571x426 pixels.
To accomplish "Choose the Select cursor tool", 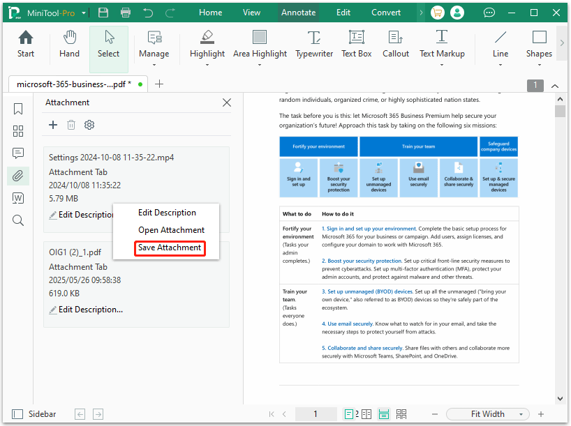I will [108, 49].
